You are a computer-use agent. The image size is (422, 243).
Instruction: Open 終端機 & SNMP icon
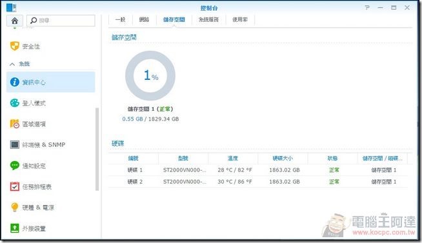coord(15,144)
